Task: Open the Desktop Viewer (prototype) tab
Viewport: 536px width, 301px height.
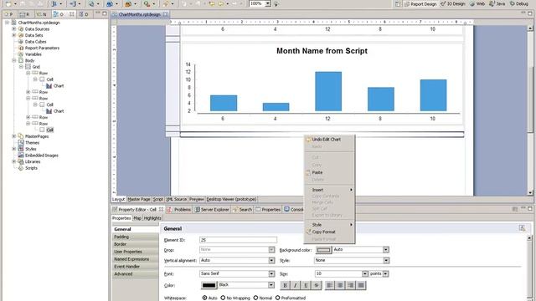Action: 231,199
